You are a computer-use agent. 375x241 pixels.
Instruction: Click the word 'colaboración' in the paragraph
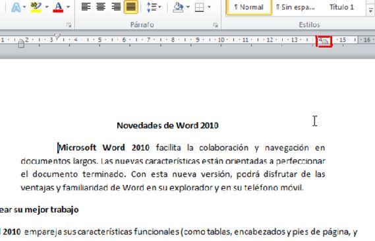click(224, 147)
